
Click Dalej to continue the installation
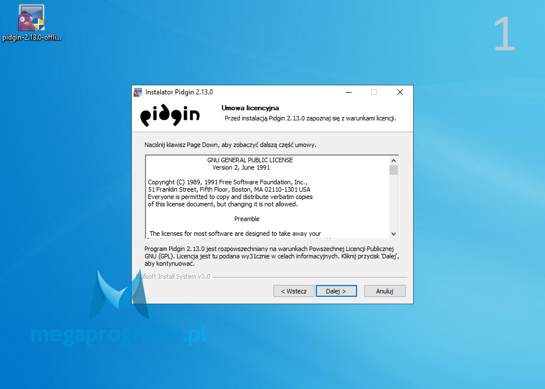336,291
